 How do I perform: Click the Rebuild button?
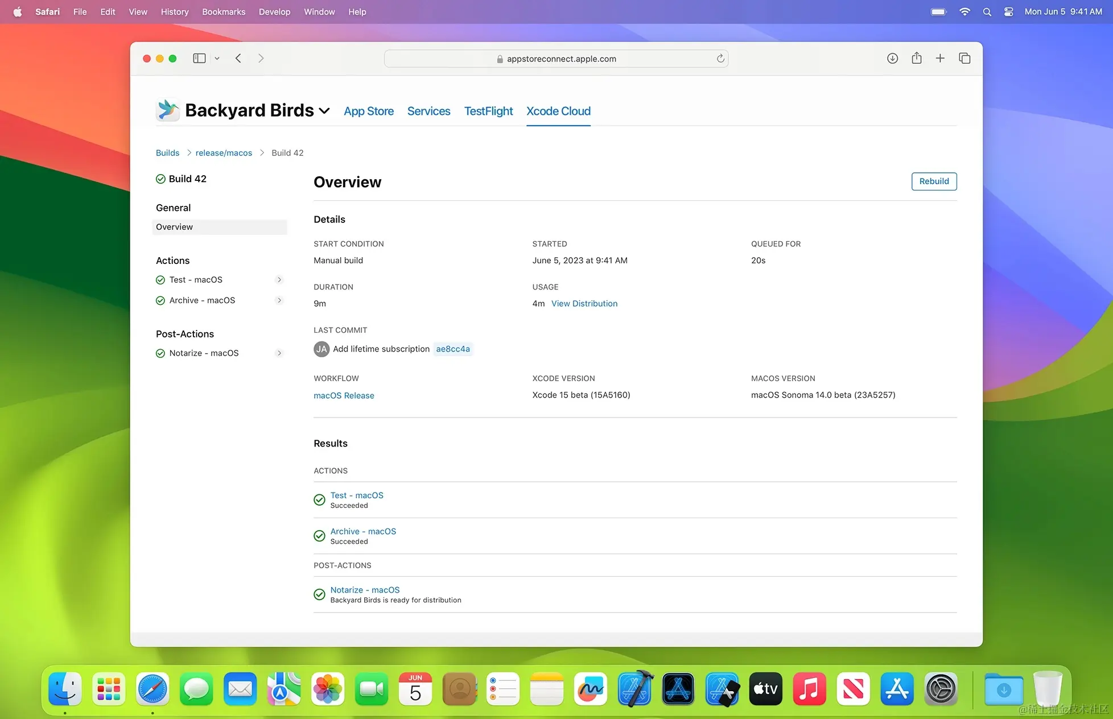click(933, 181)
